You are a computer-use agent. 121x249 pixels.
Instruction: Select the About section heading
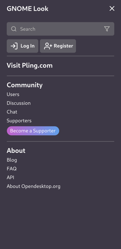click(16, 150)
